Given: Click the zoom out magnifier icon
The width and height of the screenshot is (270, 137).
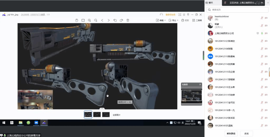Looking at the screenshot, I should coord(95,20).
